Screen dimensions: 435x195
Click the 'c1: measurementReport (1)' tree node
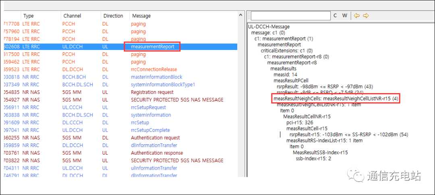(284, 39)
